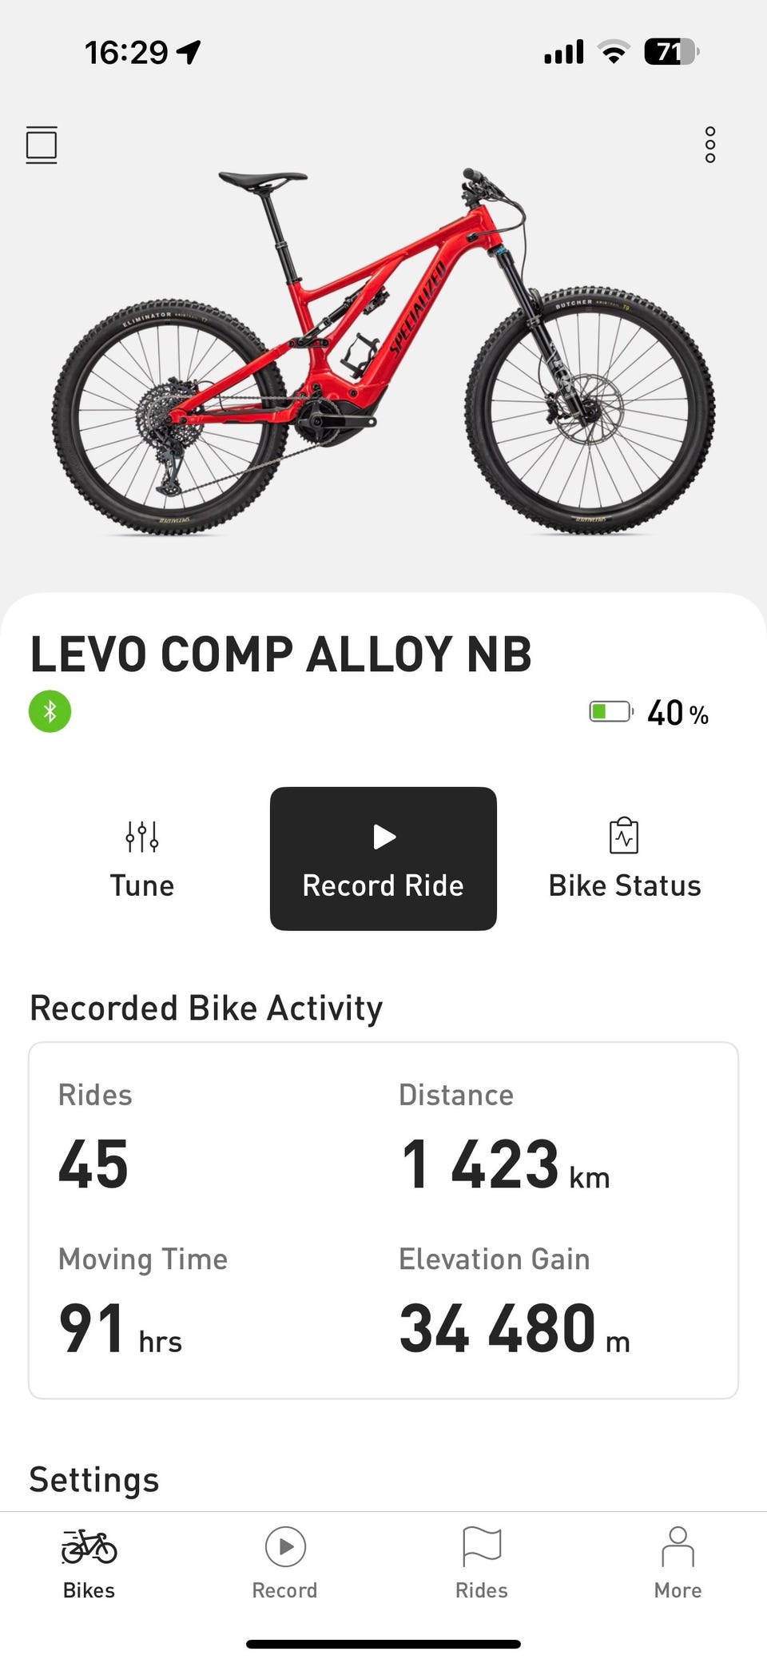767x1663 pixels.
Task: Tap the Rides count of 45
Action: 93,1164
